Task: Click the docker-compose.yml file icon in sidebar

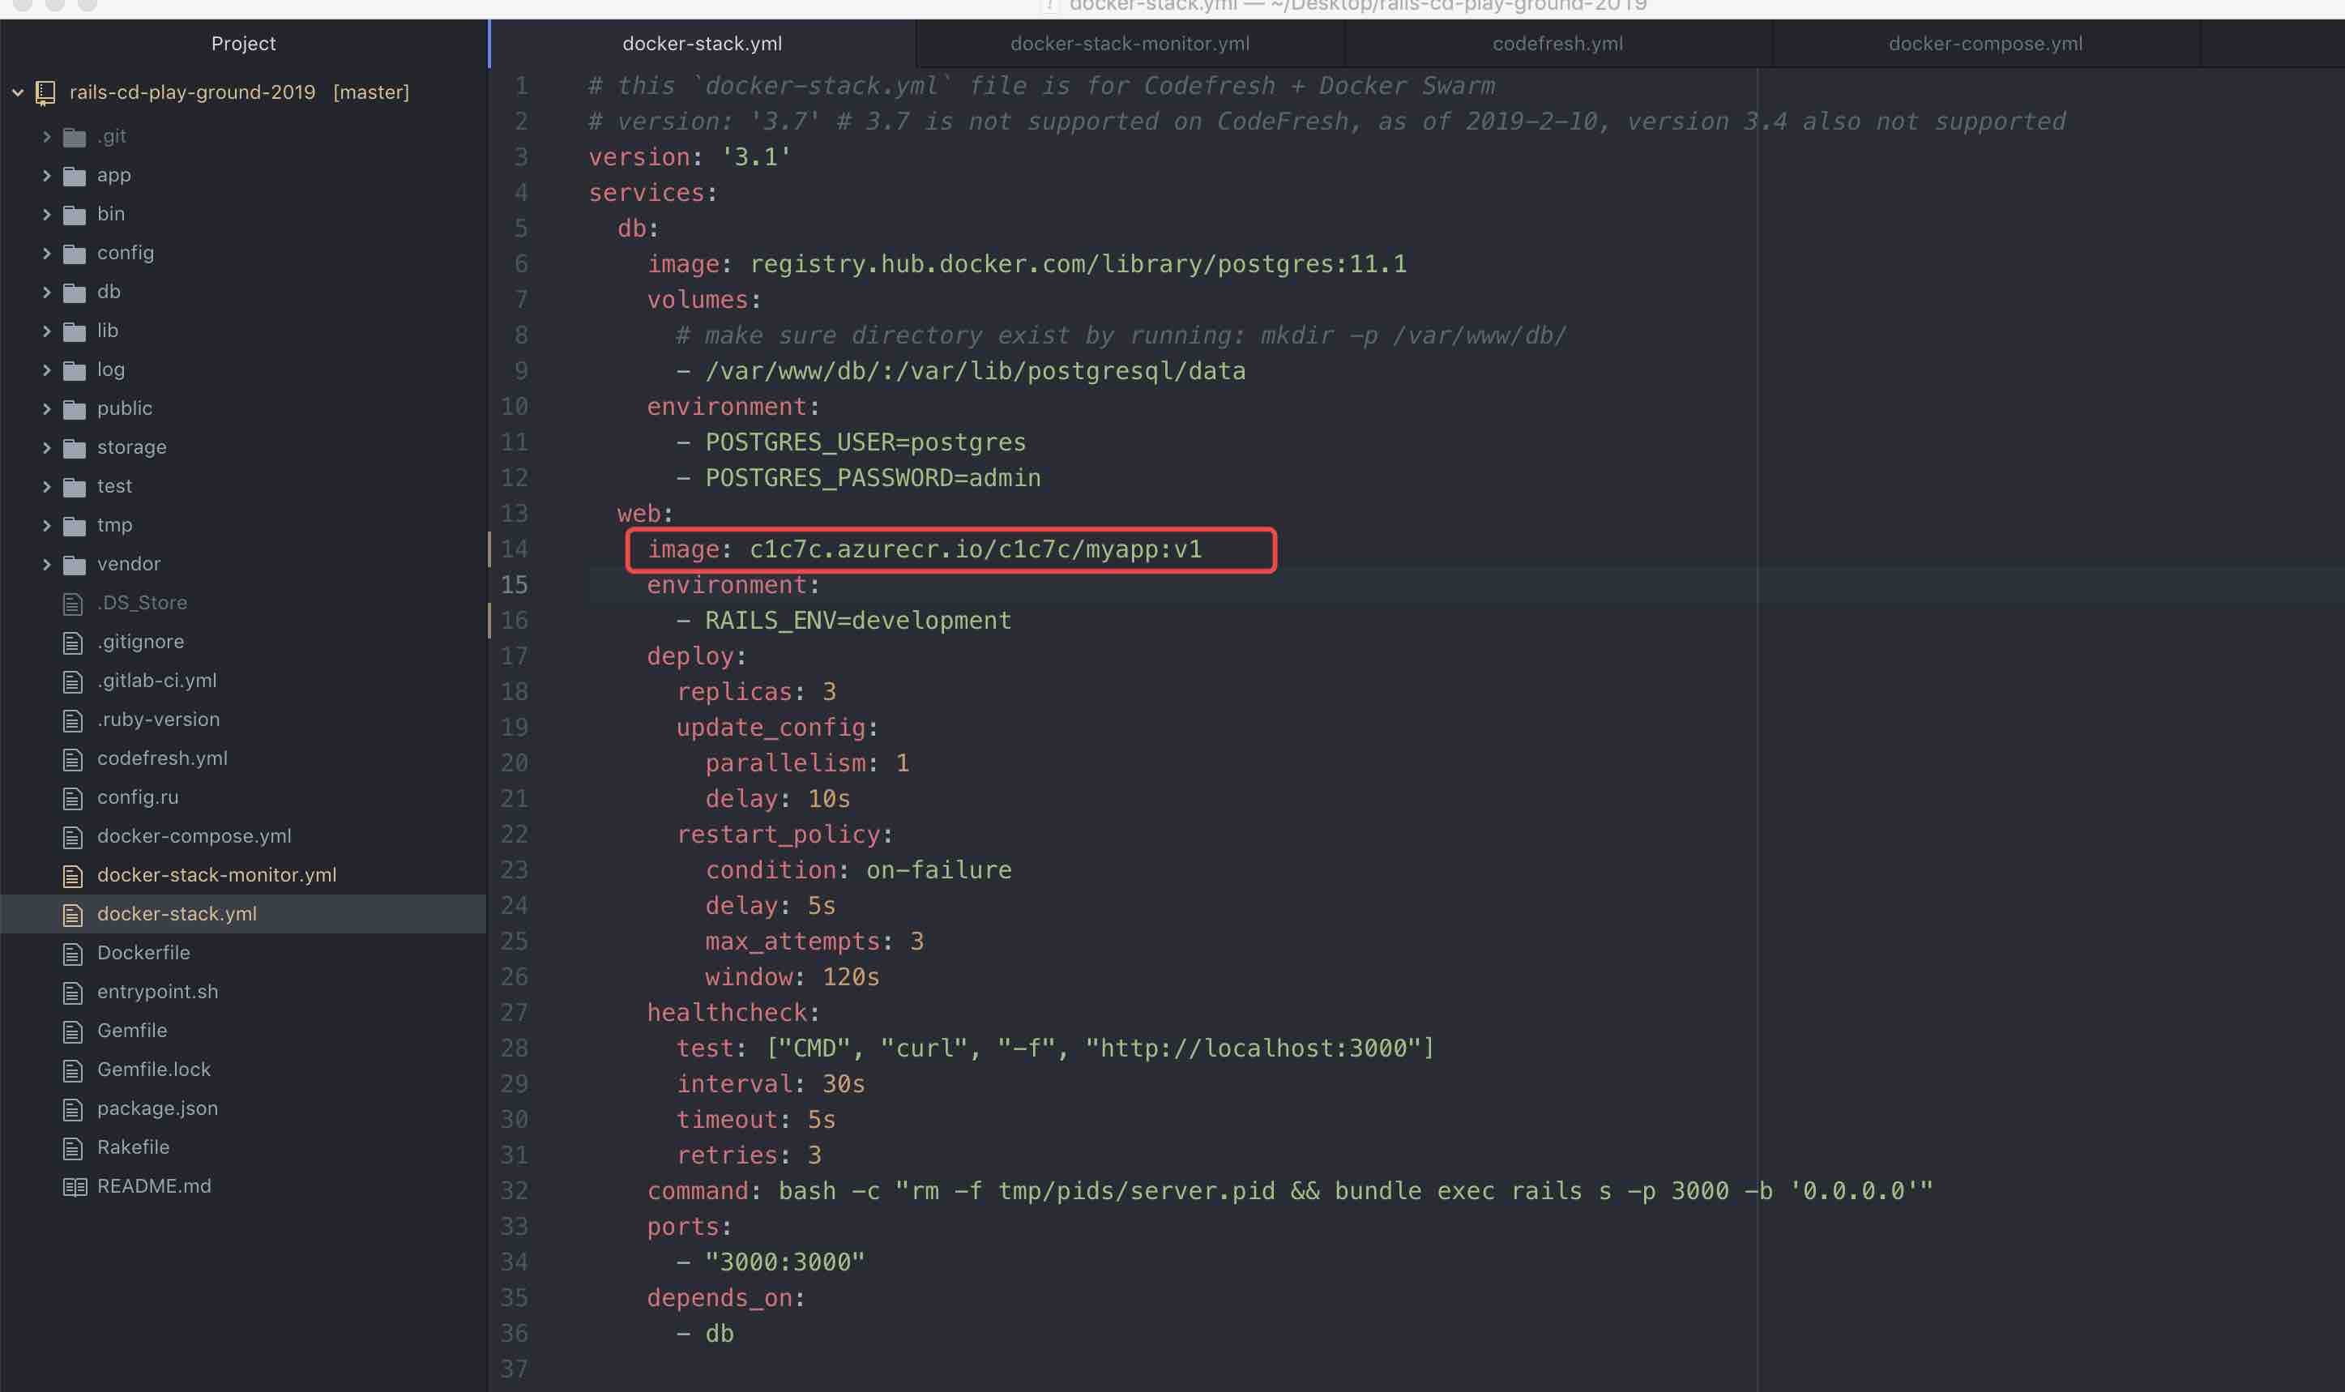Action: tap(73, 835)
